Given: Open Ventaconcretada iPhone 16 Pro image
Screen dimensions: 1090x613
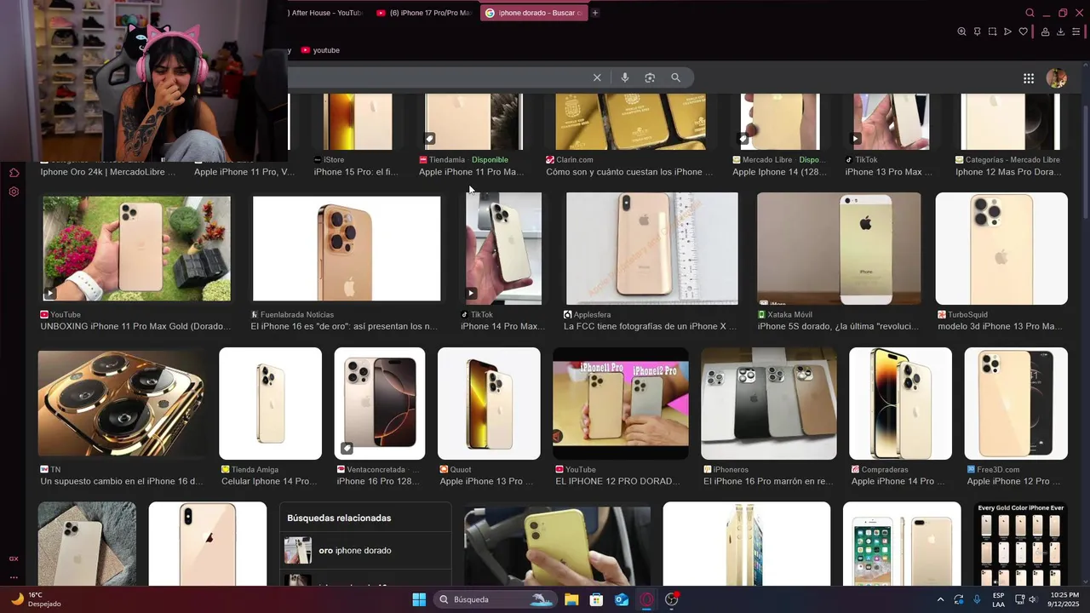Looking at the screenshot, I should click(x=380, y=403).
